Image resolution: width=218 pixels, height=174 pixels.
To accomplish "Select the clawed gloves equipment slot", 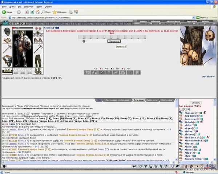I will point(38,40).
